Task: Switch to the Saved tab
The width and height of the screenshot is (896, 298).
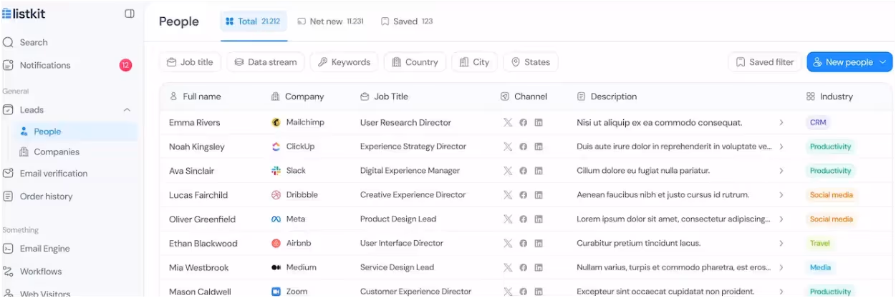Action: 407,21
